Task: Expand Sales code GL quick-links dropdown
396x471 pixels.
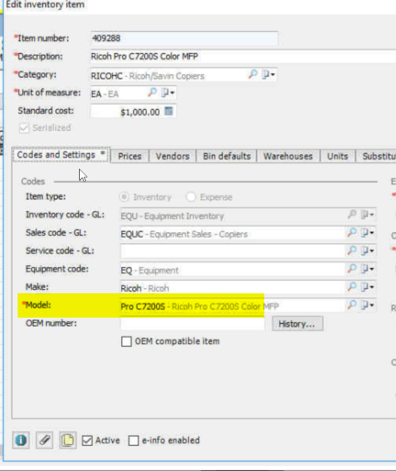Action: (x=367, y=232)
